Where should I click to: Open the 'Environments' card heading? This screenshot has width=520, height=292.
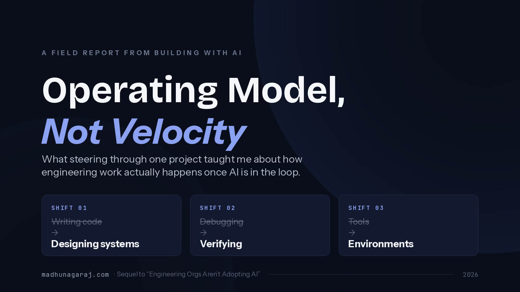(x=381, y=244)
